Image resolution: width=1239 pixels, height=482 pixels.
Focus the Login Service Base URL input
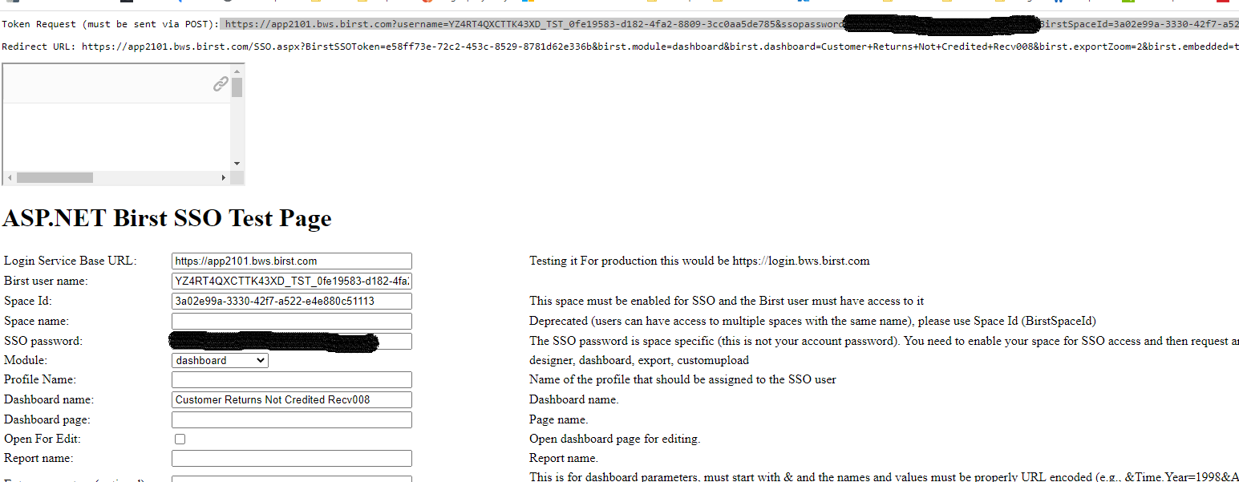coord(292,261)
